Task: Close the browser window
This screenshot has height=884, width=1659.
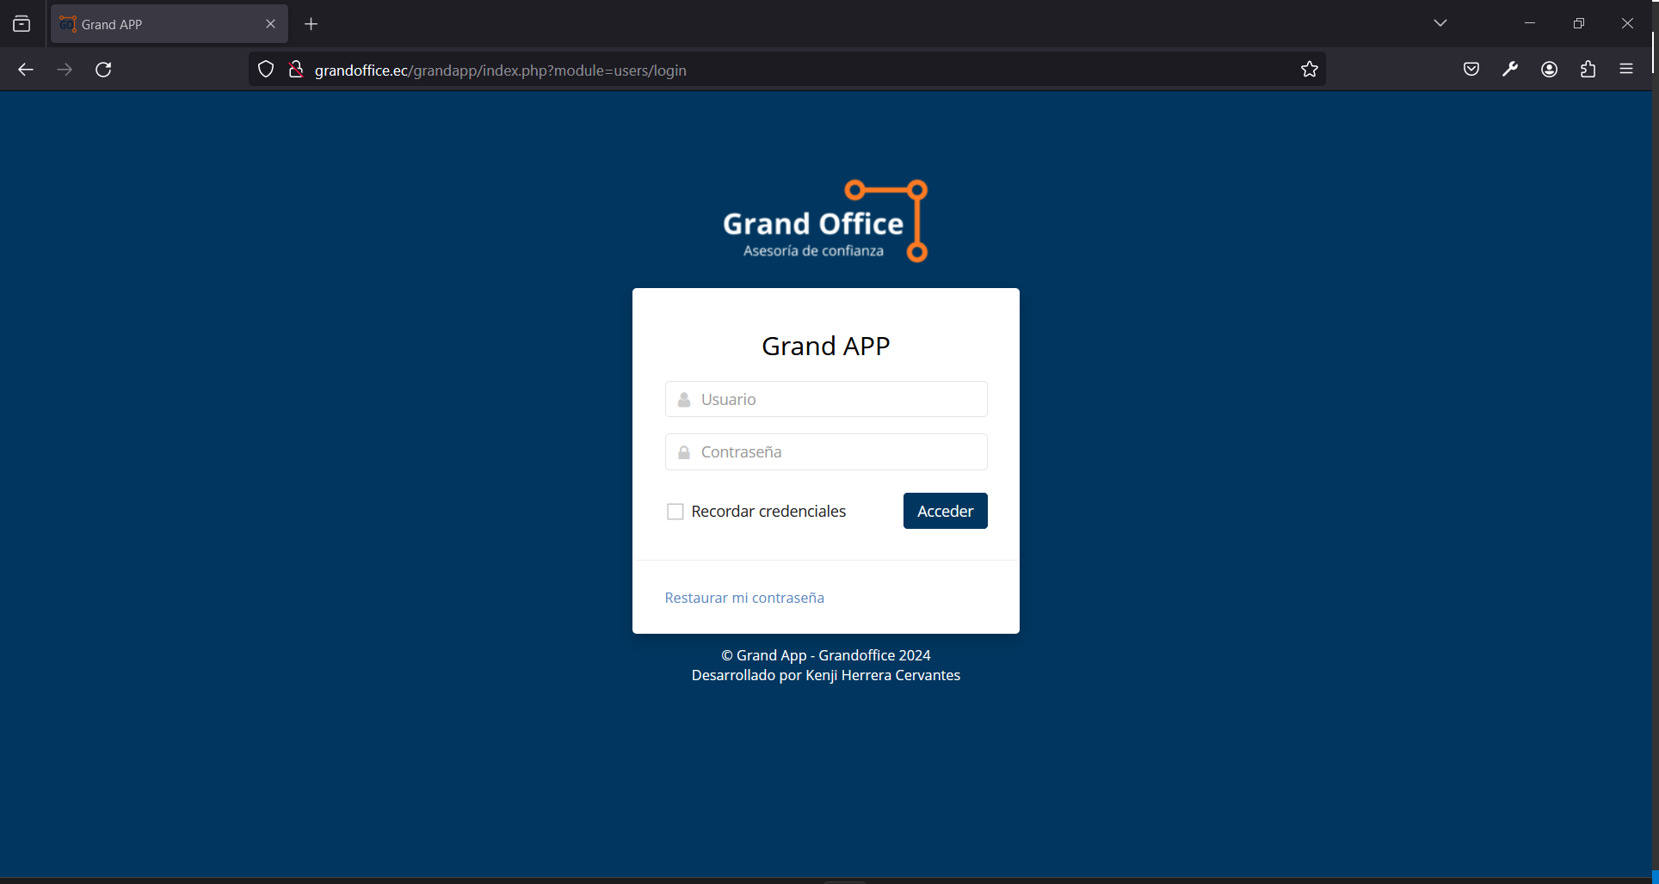Action: point(1627,23)
